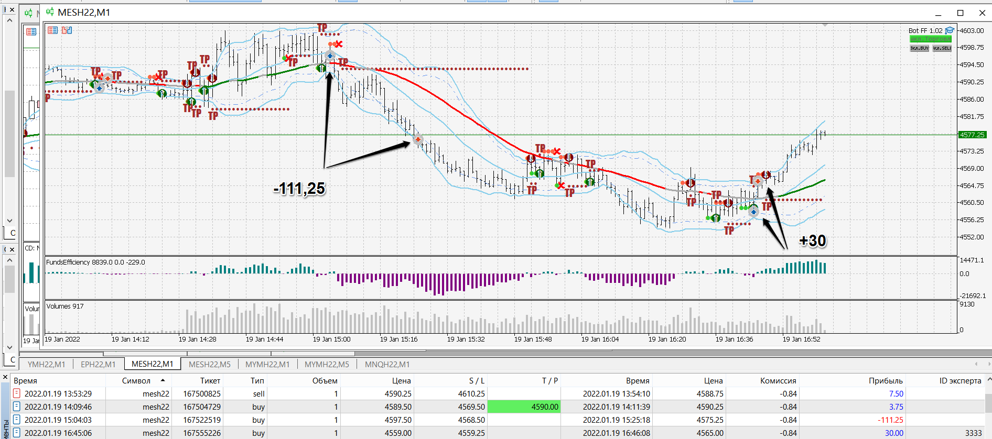The width and height of the screenshot is (992, 439).
Task: Maximize the MESH22,M1 chart window
Action: (x=961, y=13)
